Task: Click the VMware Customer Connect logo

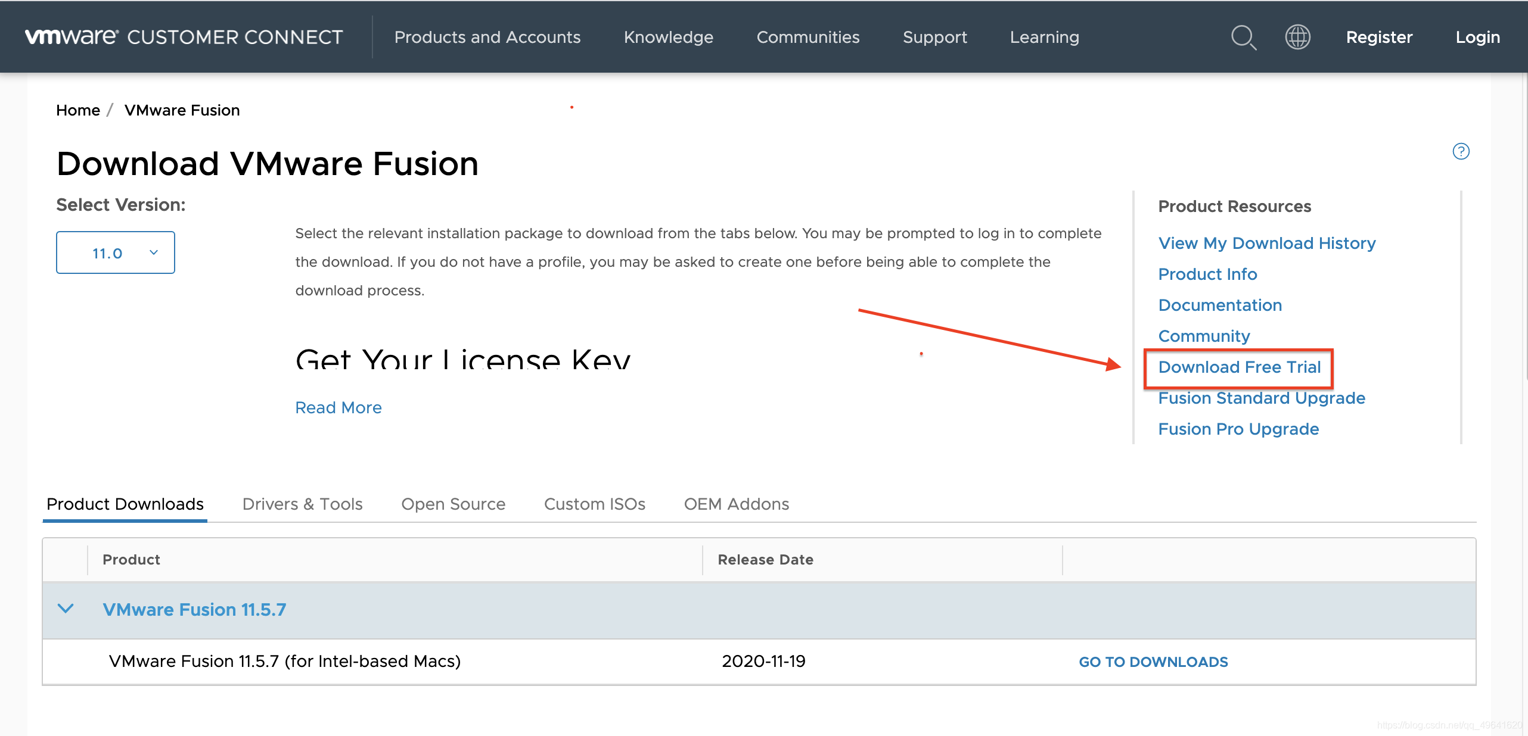Action: [x=184, y=37]
